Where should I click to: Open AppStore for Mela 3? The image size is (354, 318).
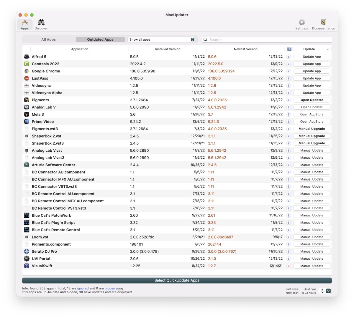pos(312,114)
